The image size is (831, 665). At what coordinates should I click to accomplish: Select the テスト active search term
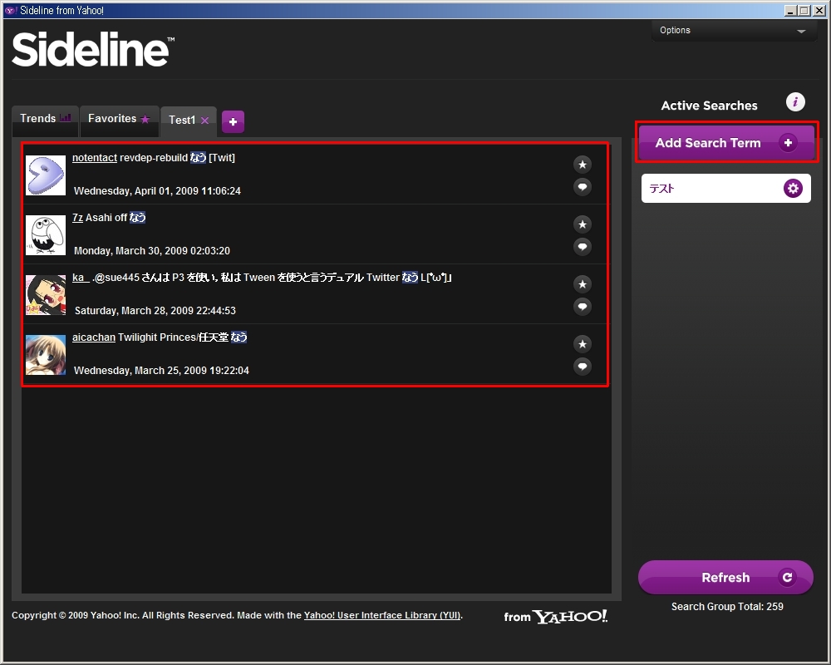[x=725, y=188]
